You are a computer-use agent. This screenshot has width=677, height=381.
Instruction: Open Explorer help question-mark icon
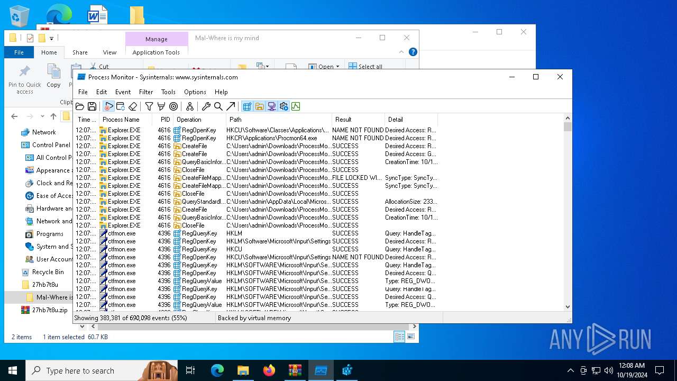click(413, 52)
